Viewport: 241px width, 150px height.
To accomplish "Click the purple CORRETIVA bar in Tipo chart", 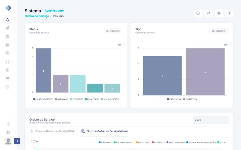I will 205,72.
